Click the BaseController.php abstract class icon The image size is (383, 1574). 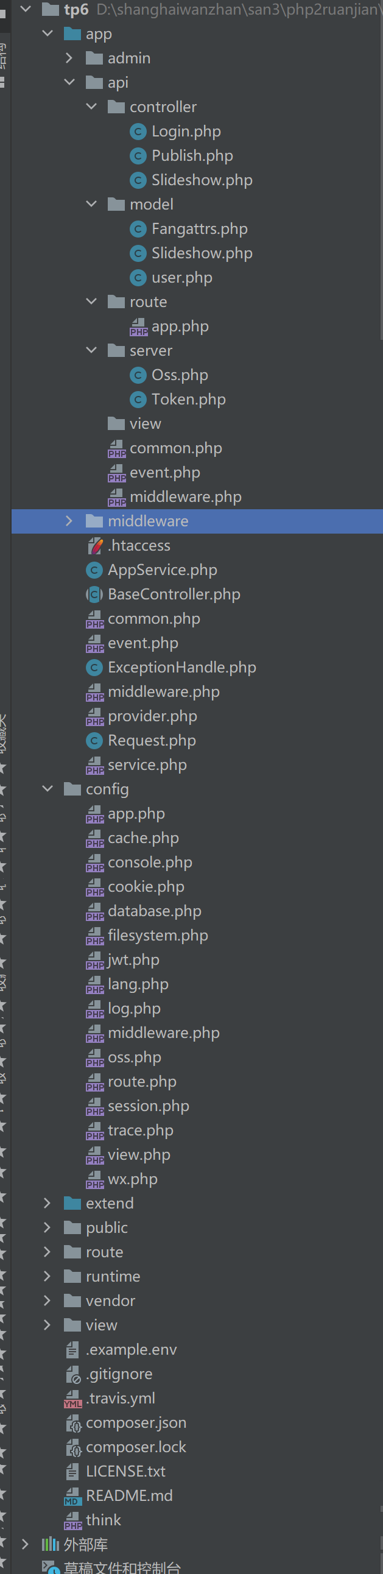(x=94, y=594)
